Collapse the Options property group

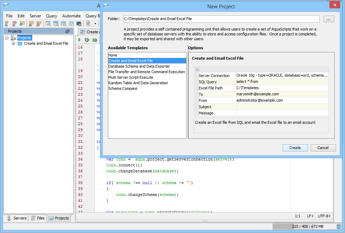[x=197, y=69]
